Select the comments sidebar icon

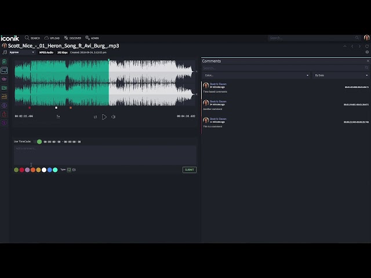[x=4, y=71]
